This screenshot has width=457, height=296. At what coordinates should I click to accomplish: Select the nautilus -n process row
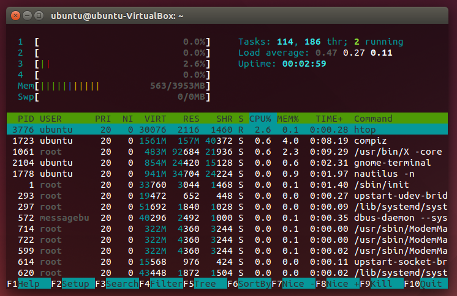[x=227, y=174]
